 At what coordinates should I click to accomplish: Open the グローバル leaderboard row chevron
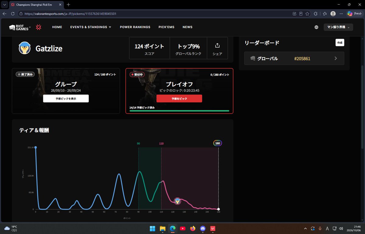336,58
